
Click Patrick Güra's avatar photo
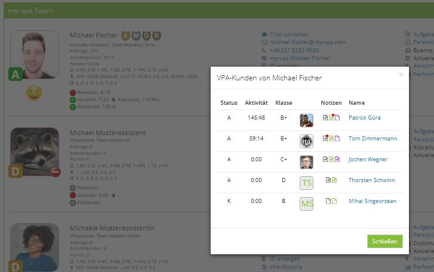pyautogui.click(x=306, y=120)
